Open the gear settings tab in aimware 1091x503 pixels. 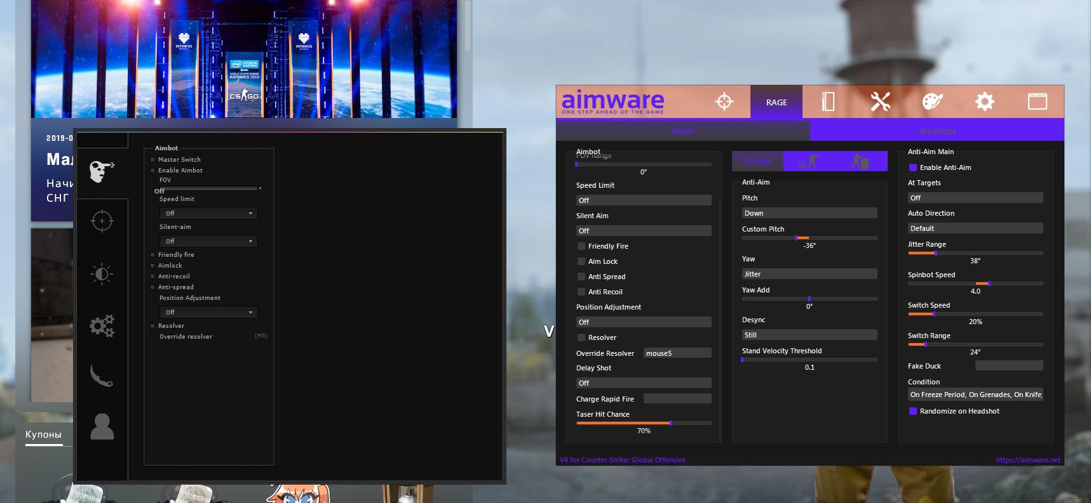pos(984,101)
